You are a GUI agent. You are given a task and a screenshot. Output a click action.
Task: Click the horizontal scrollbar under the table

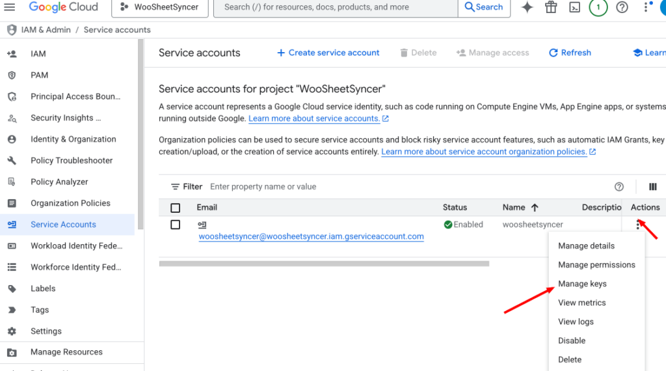[x=323, y=264]
